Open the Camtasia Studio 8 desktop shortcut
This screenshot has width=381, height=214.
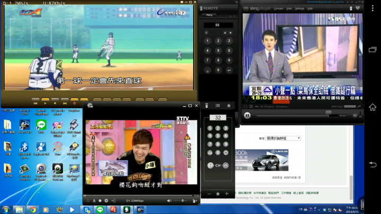[24, 172]
